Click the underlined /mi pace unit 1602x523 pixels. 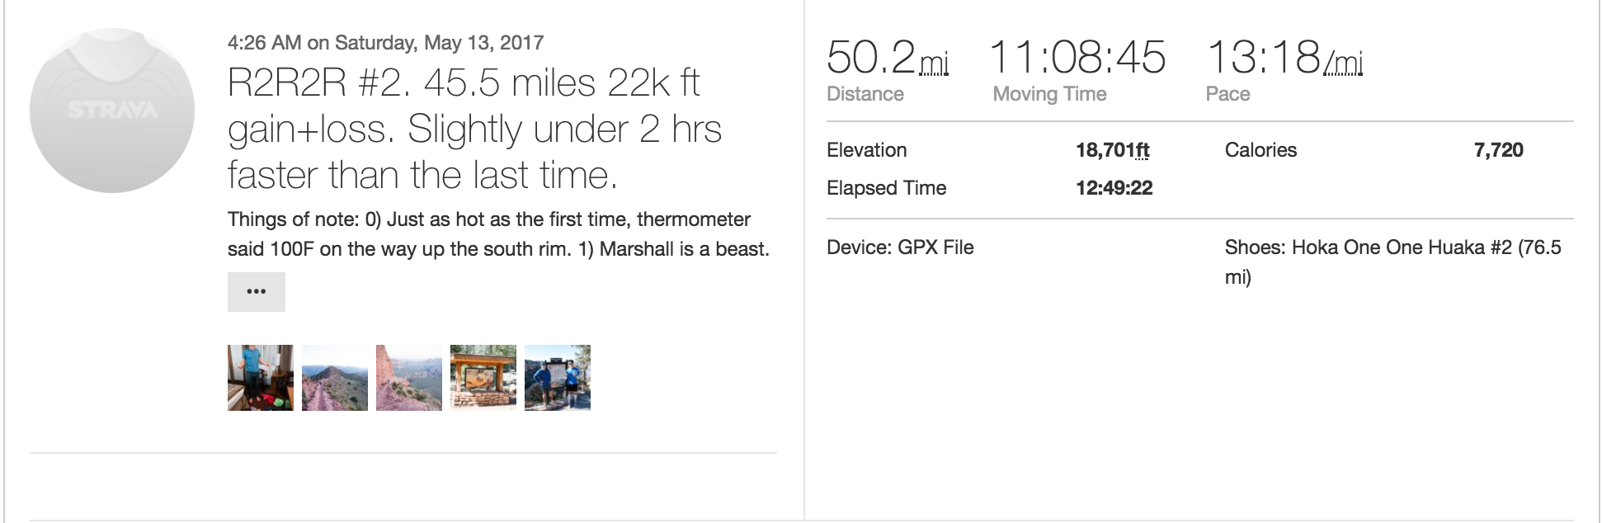1343,63
